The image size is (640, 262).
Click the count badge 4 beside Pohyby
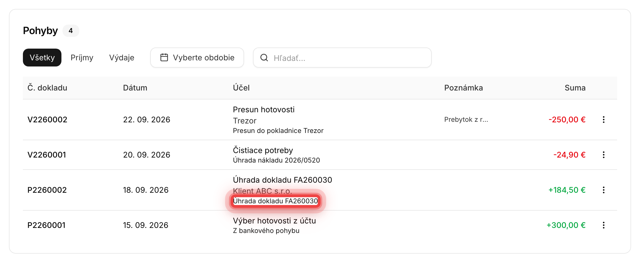71,31
